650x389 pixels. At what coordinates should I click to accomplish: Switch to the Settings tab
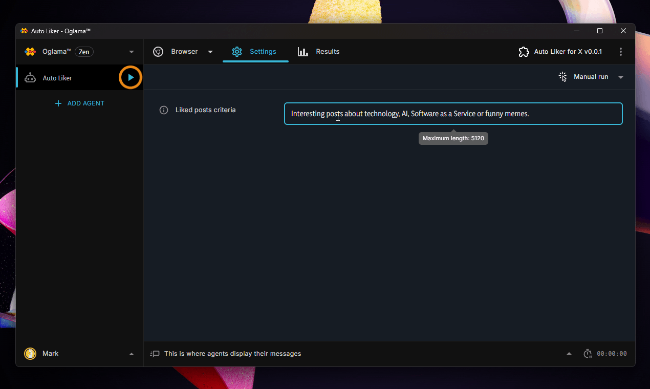coord(255,52)
